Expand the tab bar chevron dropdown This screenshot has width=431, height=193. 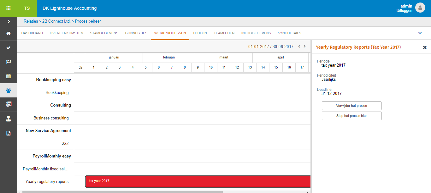click(420, 33)
